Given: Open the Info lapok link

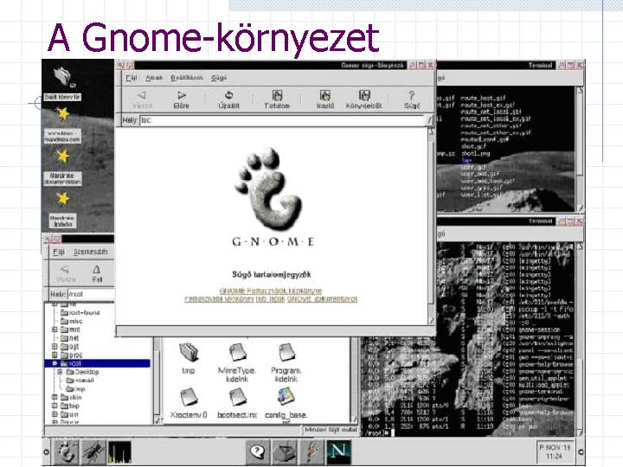Looking at the screenshot, I should coord(271,298).
